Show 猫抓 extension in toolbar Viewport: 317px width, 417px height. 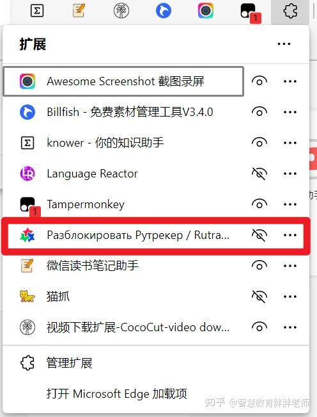[x=259, y=297]
